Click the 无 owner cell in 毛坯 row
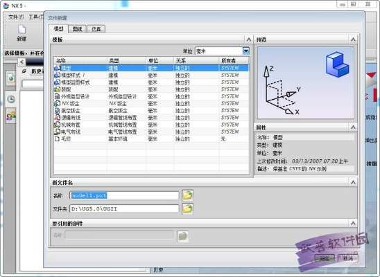 click(223, 139)
